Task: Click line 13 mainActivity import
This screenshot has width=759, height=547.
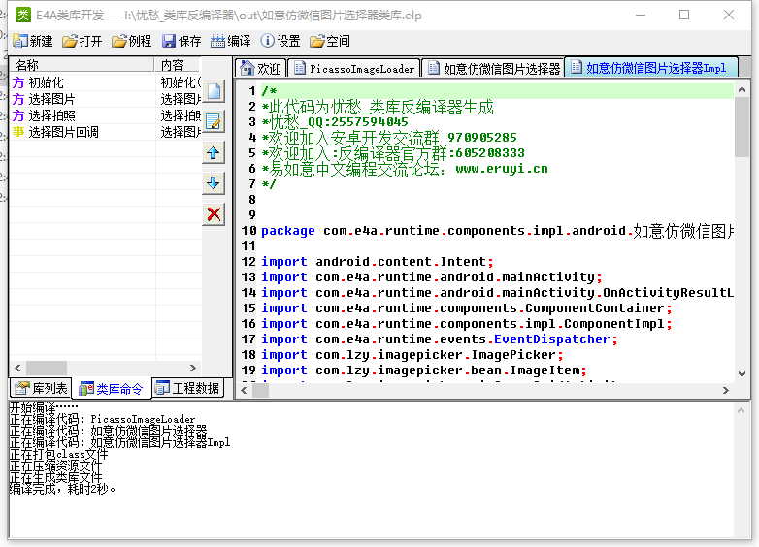Action: 432,277
